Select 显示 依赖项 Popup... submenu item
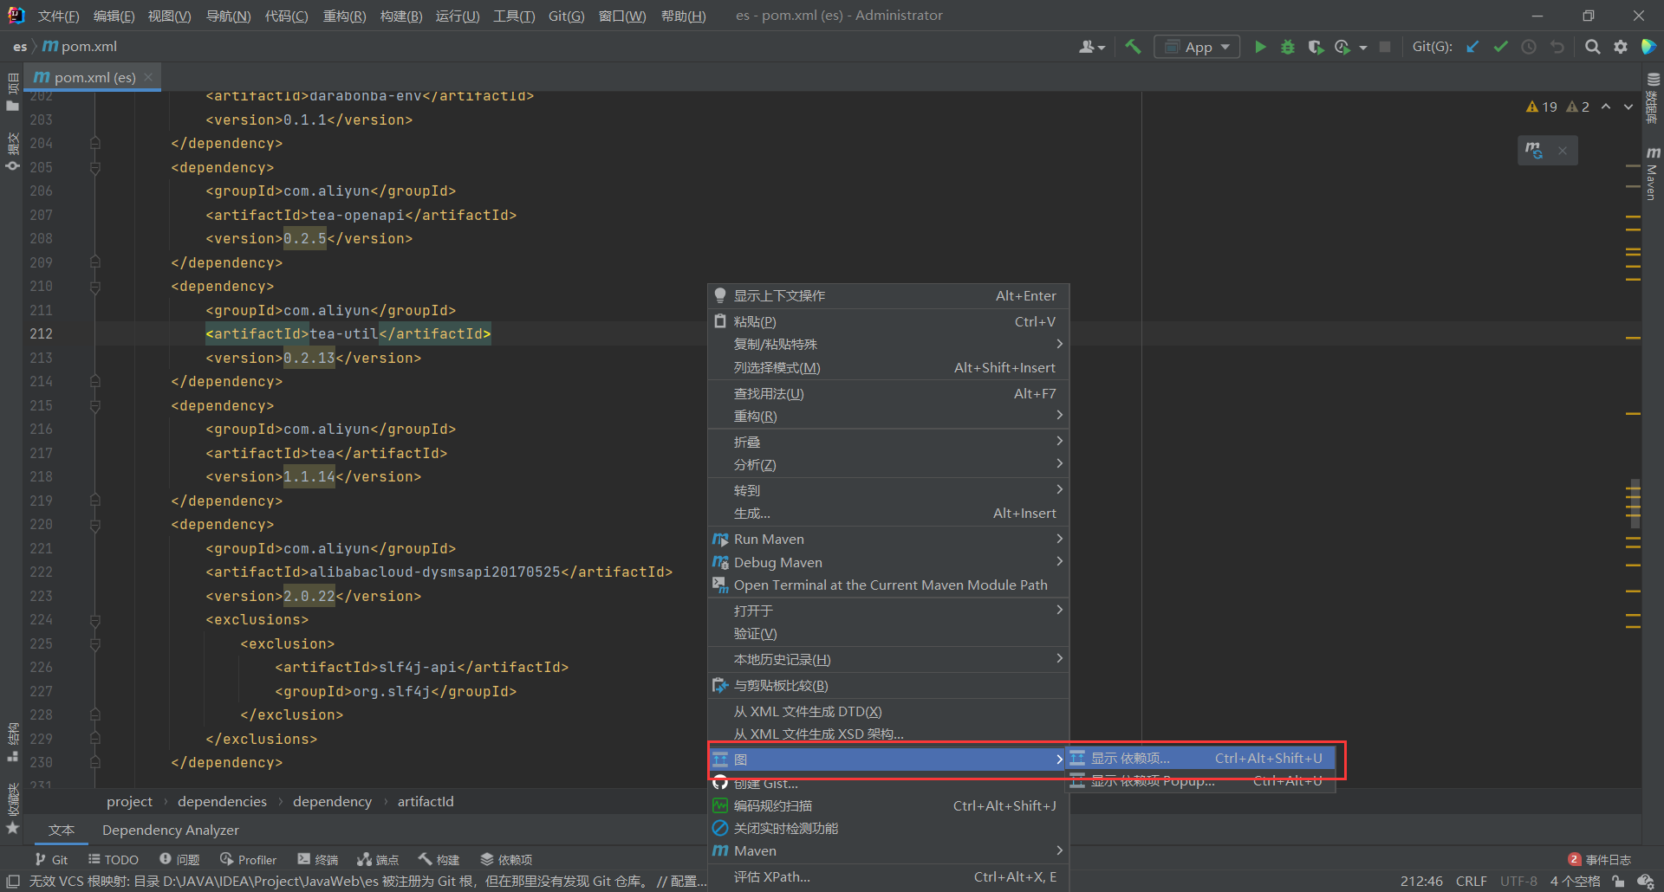 click(x=1199, y=780)
